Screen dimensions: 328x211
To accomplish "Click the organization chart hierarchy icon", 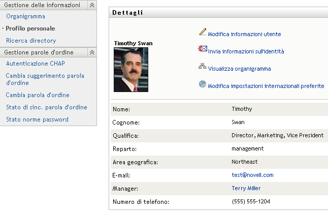I will (202, 67).
